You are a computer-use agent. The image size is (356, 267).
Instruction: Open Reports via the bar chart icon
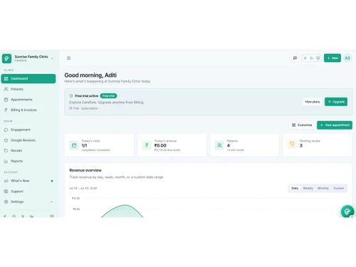(6, 161)
